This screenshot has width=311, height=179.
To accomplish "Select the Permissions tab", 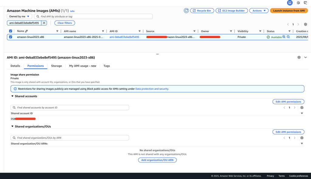I will [36, 66].
